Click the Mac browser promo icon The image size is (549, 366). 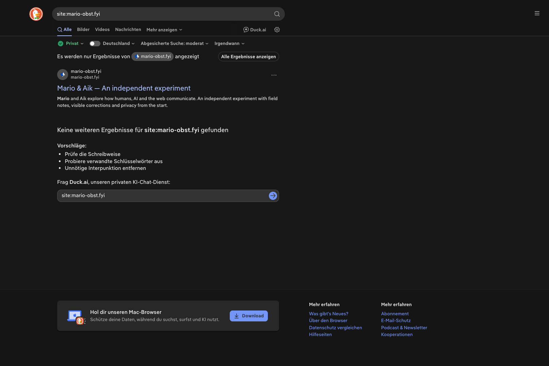[x=76, y=317]
